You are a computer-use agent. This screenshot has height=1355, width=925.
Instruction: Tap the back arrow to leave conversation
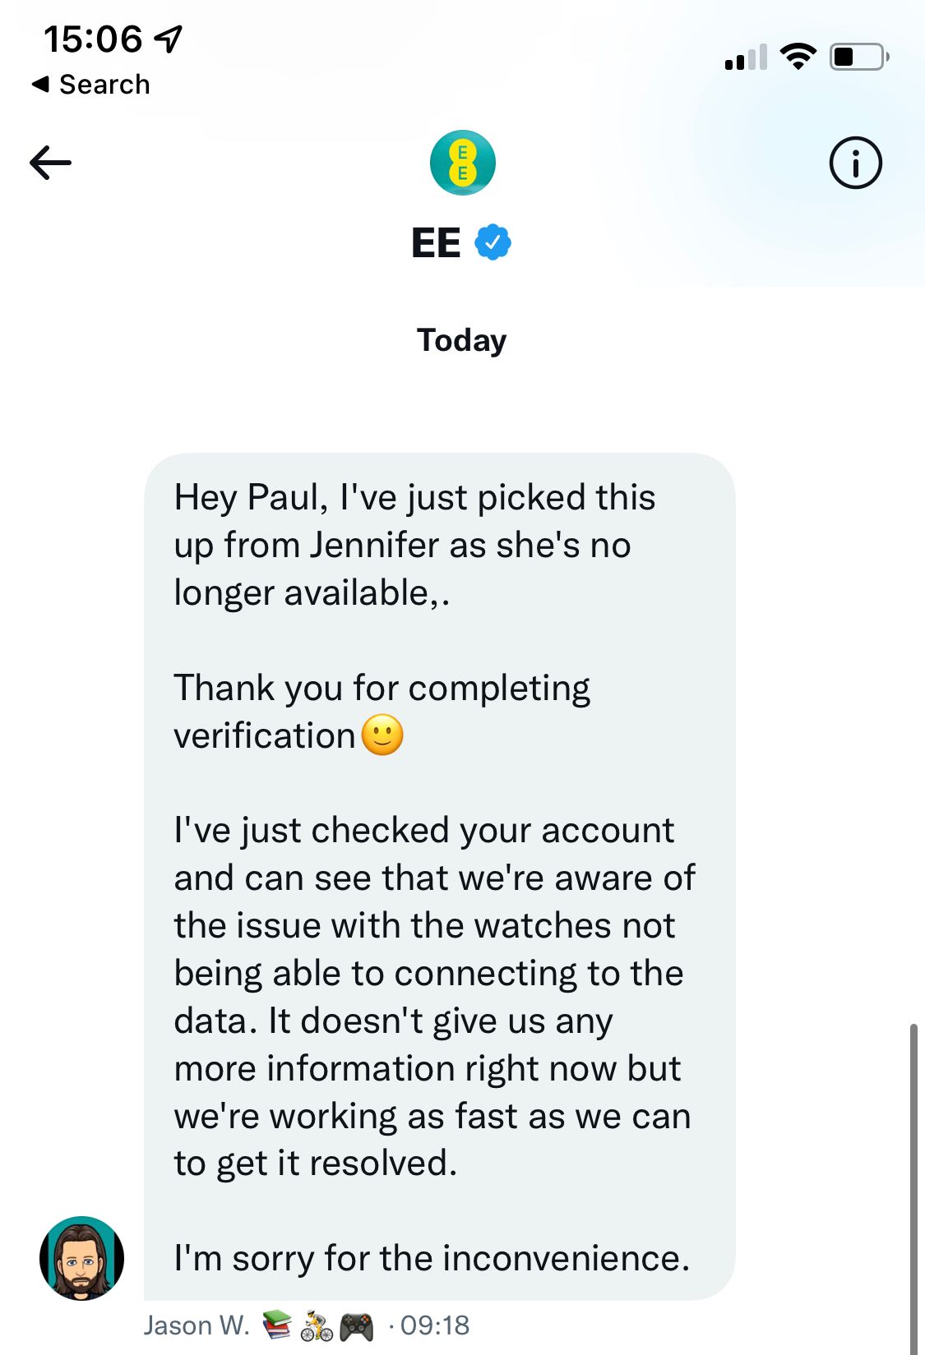pos(50,163)
